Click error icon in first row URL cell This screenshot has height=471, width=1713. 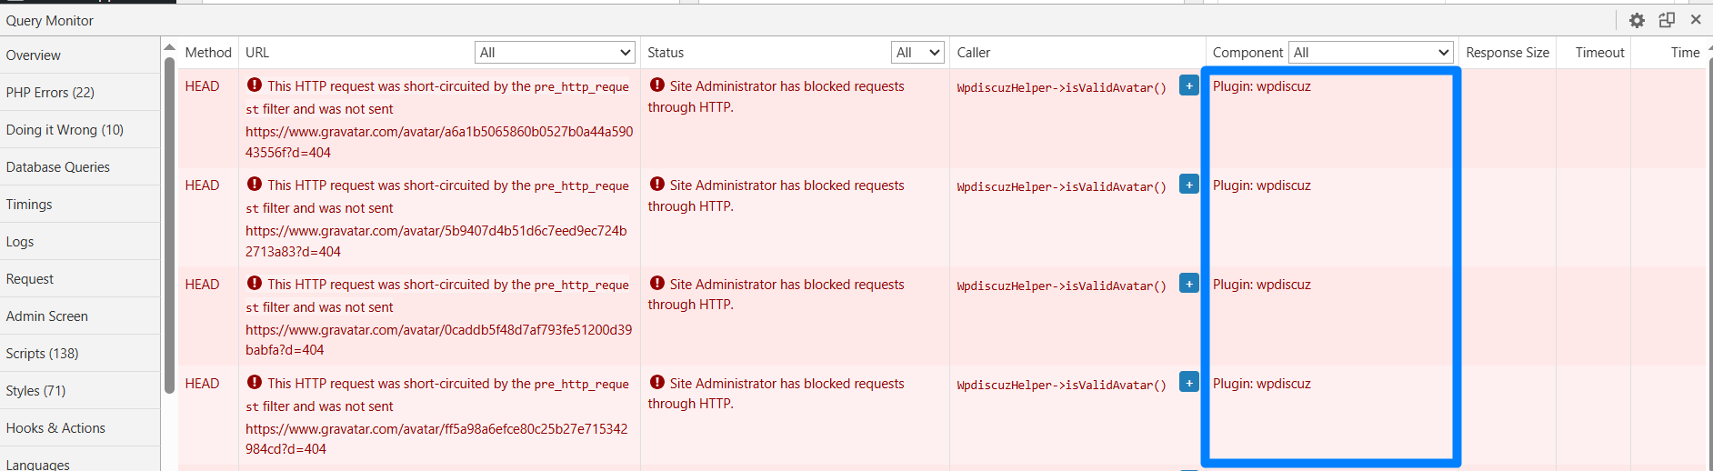pyautogui.click(x=255, y=85)
